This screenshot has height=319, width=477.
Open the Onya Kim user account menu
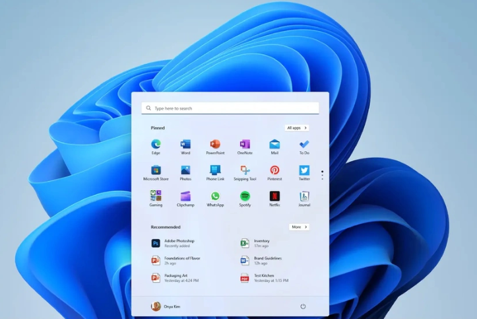tap(166, 306)
